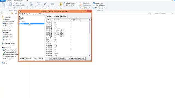Open the Главная ribbon tab in Explorer
The height and width of the screenshot is (98, 175).
pyautogui.click(x=9, y=1)
